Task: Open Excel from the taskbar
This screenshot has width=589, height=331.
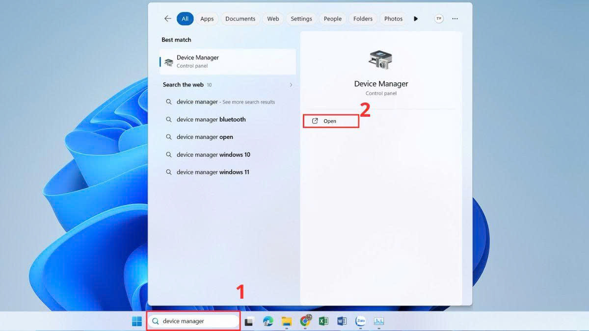Action: pyautogui.click(x=323, y=322)
